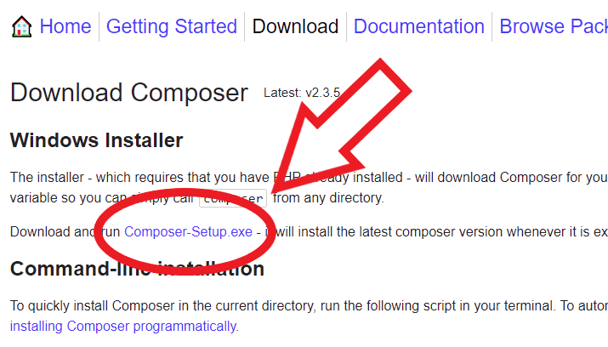Screen dimensions: 608x347
Task: Click the Download Composer page heading
Action: click(x=129, y=93)
